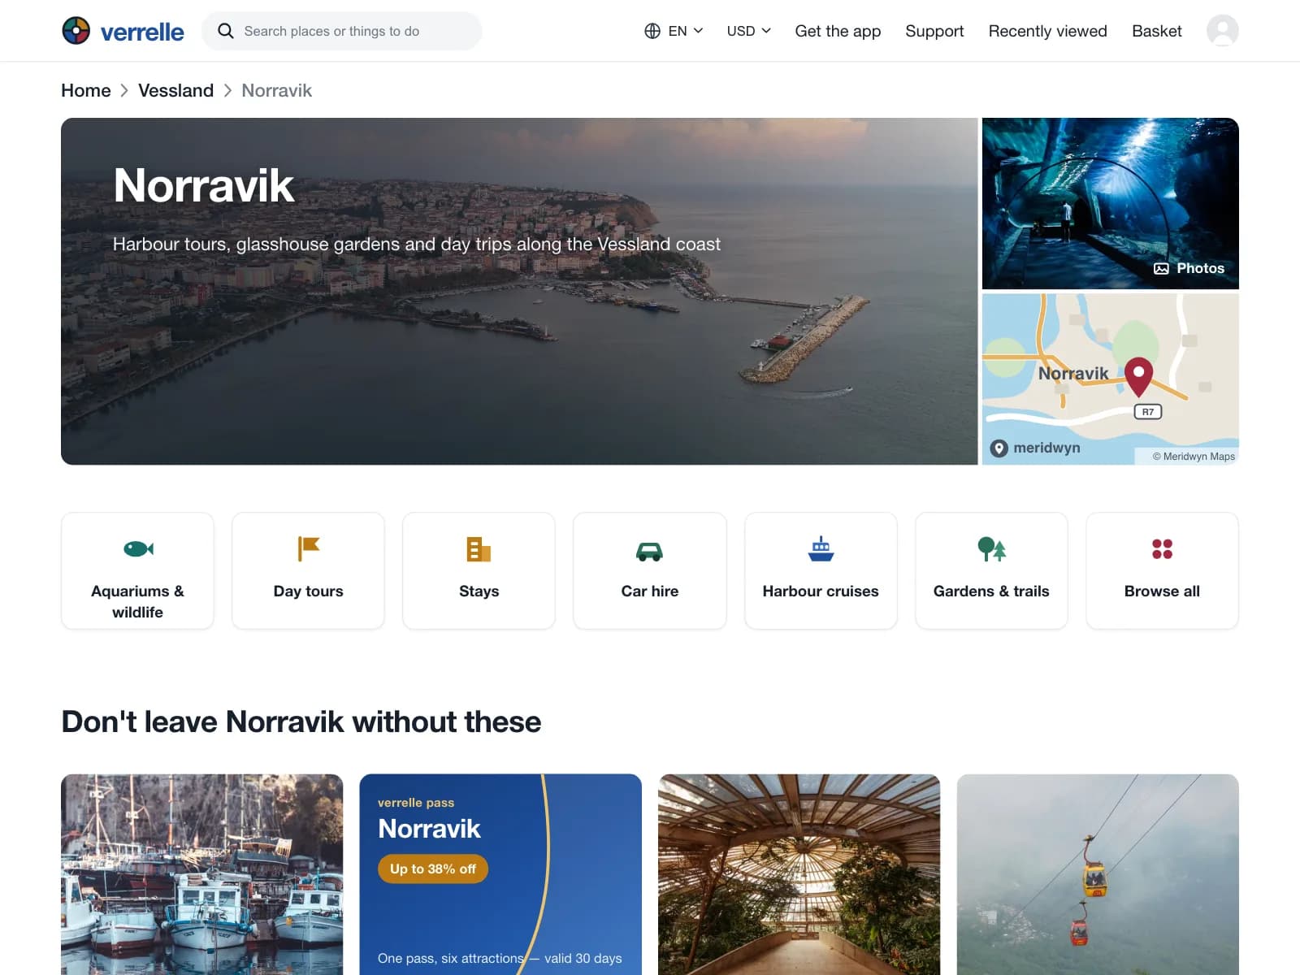Screen dimensions: 1300x975
Task: Click the red map pin on Norravik
Action: pos(1138,376)
